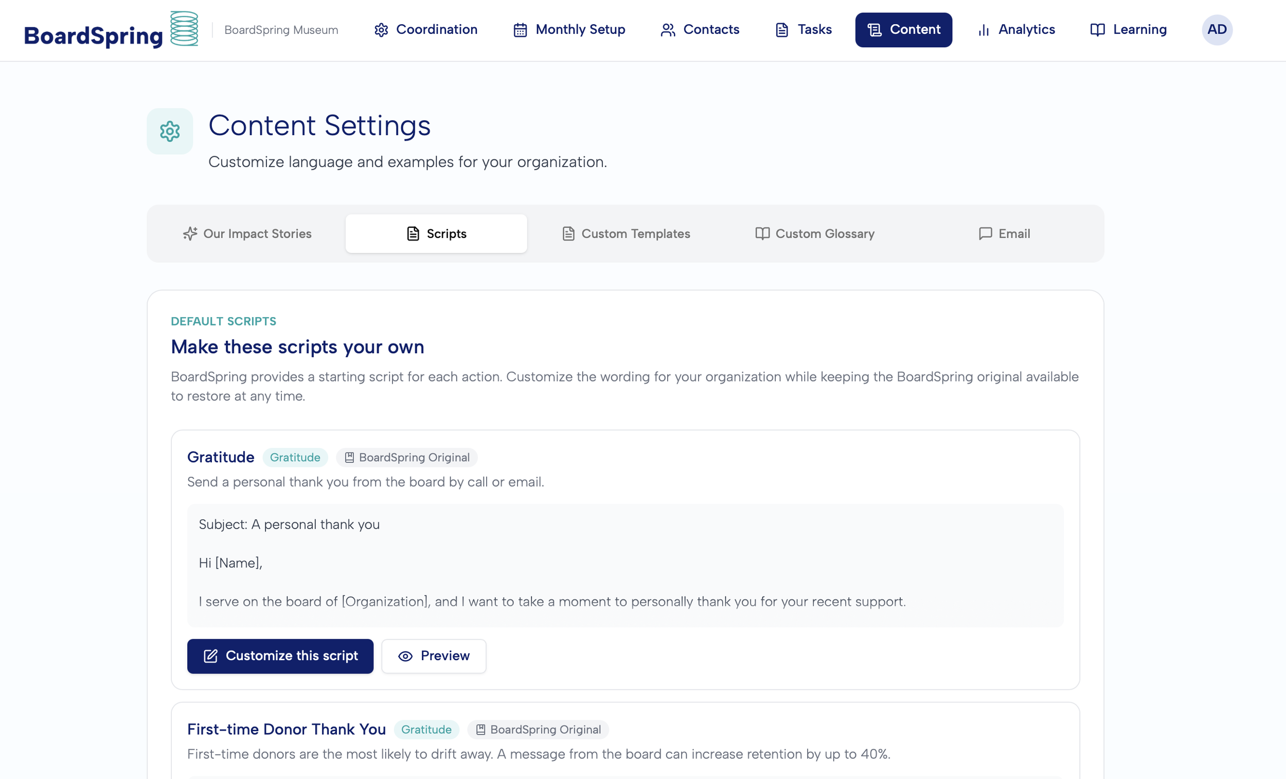The image size is (1286, 779).
Task: Open the Custom Glossary tab
Action: point(815,234)
